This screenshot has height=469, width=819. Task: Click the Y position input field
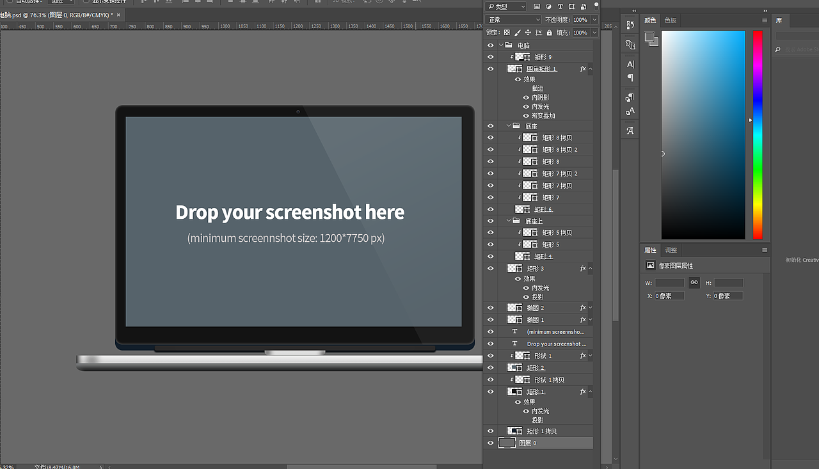[x=728, y=296]
